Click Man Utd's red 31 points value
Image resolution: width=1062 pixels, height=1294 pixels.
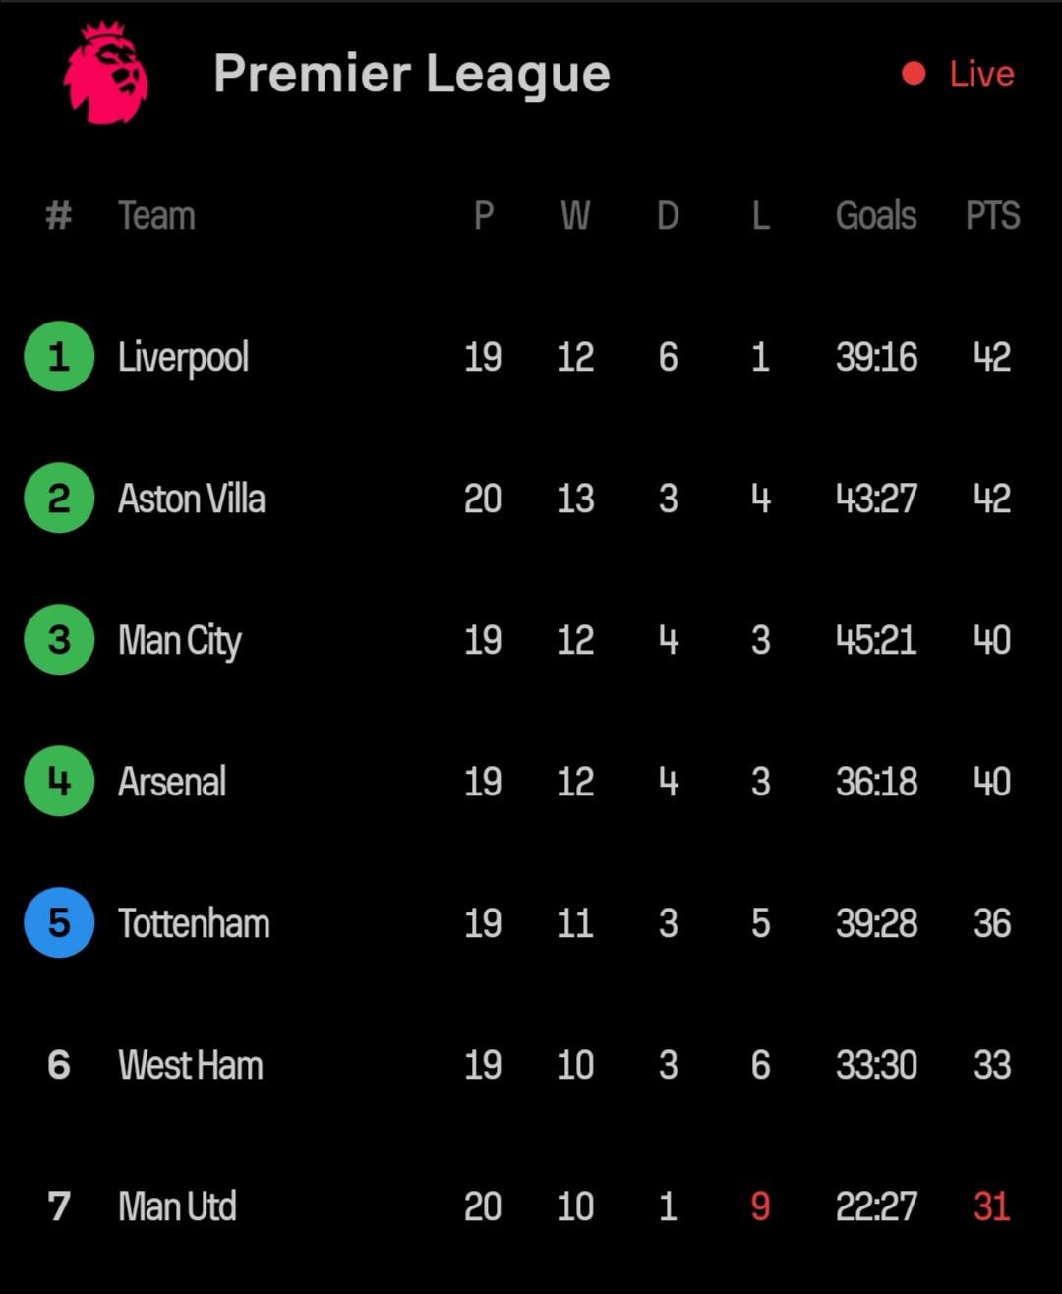(x=992, y=1206)
